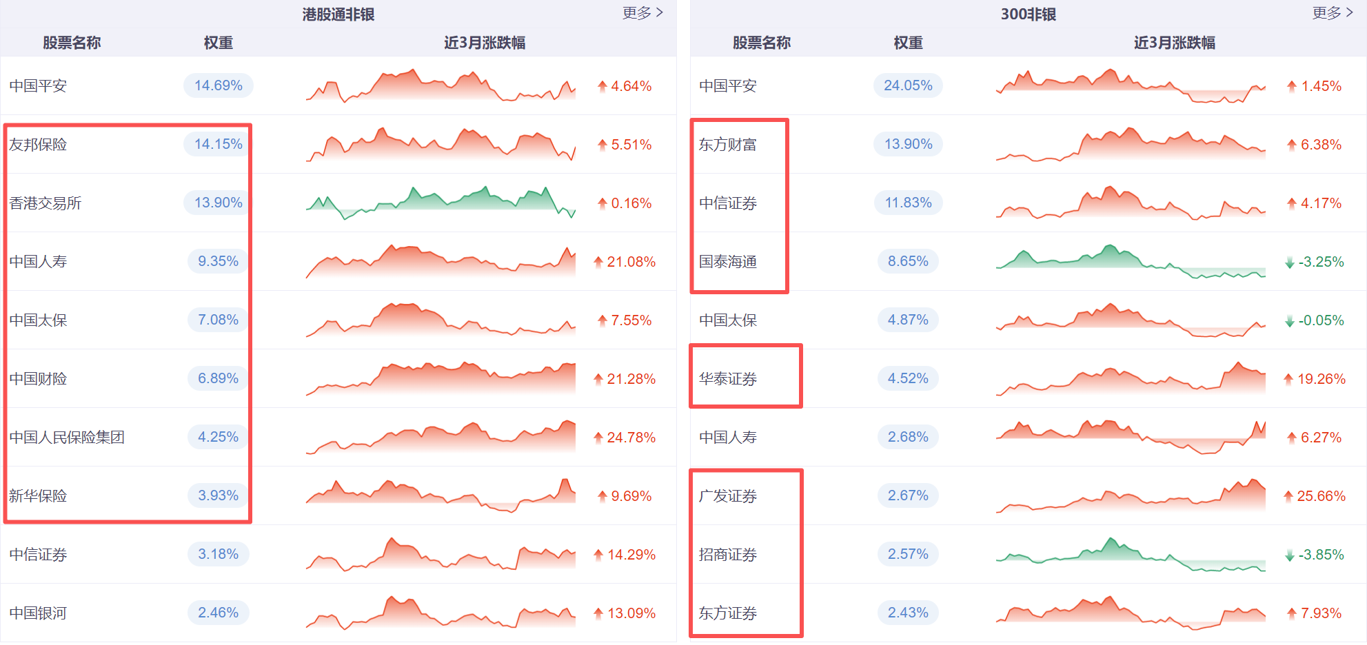Click 港股通非银 panel title
Viewport: 1367px width, 645px height.
pos(338,14)
